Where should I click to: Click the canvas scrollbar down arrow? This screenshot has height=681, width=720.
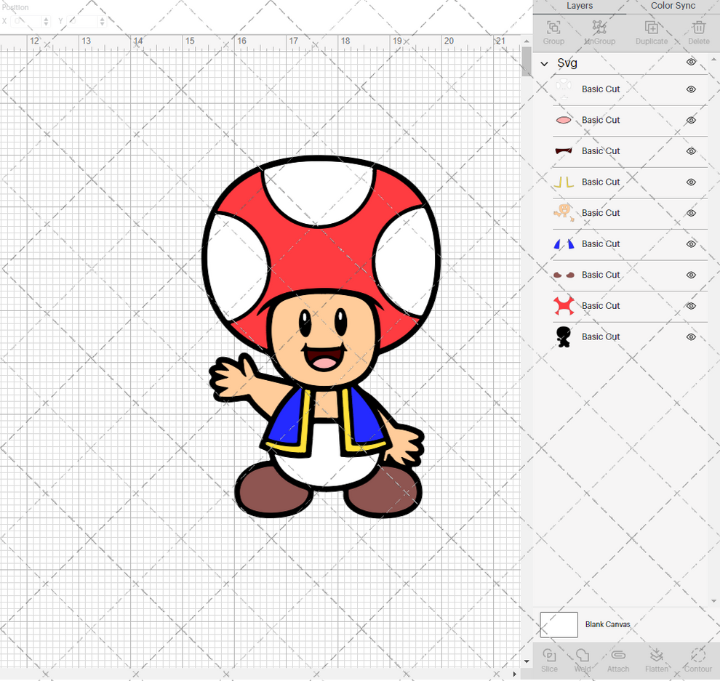[x=526, y=662]
